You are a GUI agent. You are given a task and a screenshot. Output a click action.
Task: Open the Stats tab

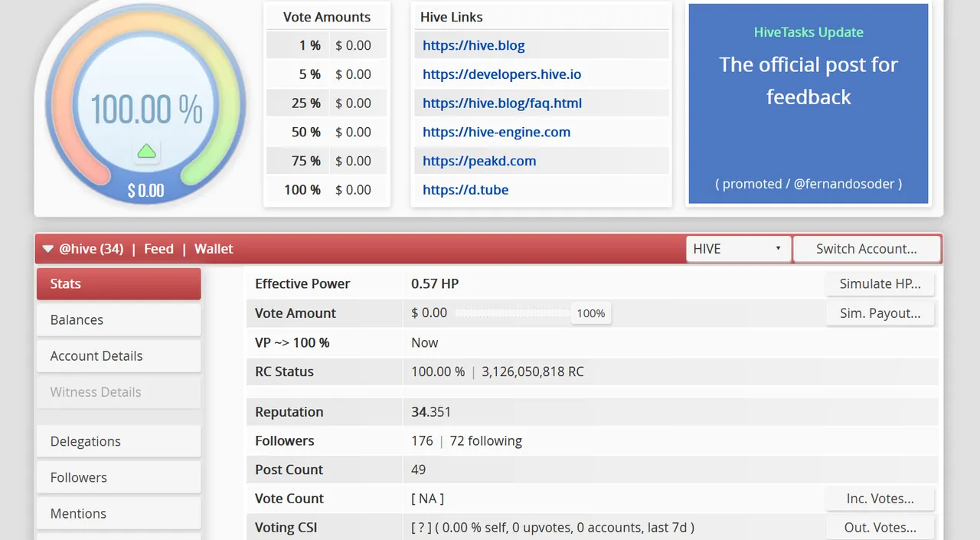click(119, 283)
